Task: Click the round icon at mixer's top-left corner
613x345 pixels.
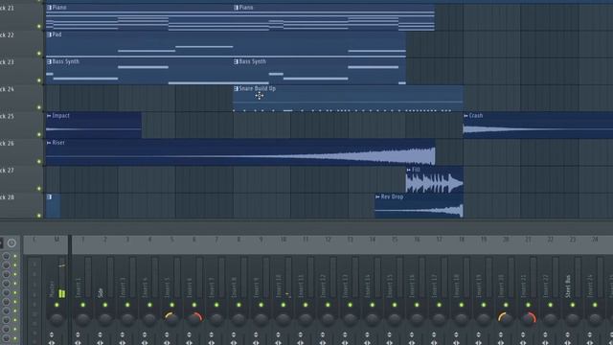Action: 11,242
